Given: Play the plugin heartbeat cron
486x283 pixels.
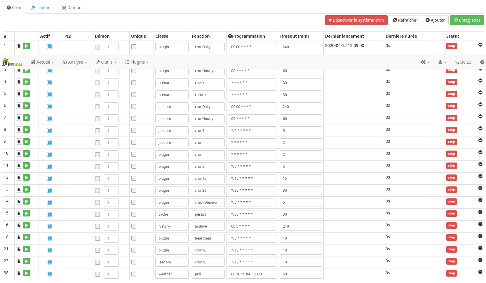Looking at the screenshot, I should [x=27, y=237].
